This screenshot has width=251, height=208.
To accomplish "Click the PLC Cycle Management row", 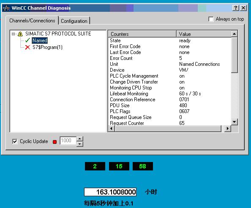I will 170,76.
